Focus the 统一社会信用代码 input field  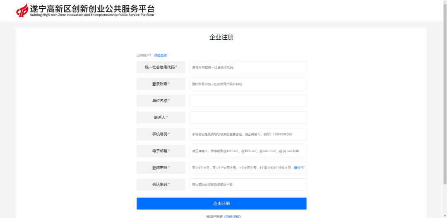tap(248, 67)
